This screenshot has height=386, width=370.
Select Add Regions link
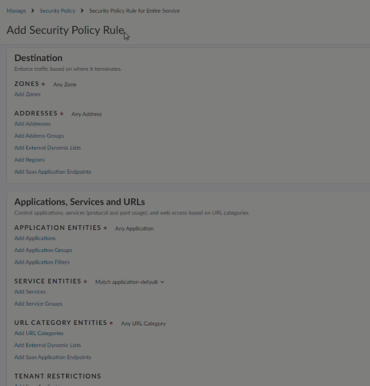point(29,160)
